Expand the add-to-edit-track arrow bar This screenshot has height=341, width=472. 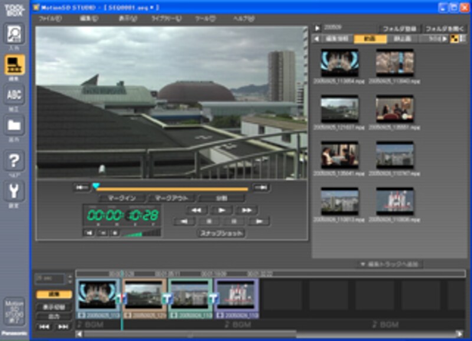(389, 264)
